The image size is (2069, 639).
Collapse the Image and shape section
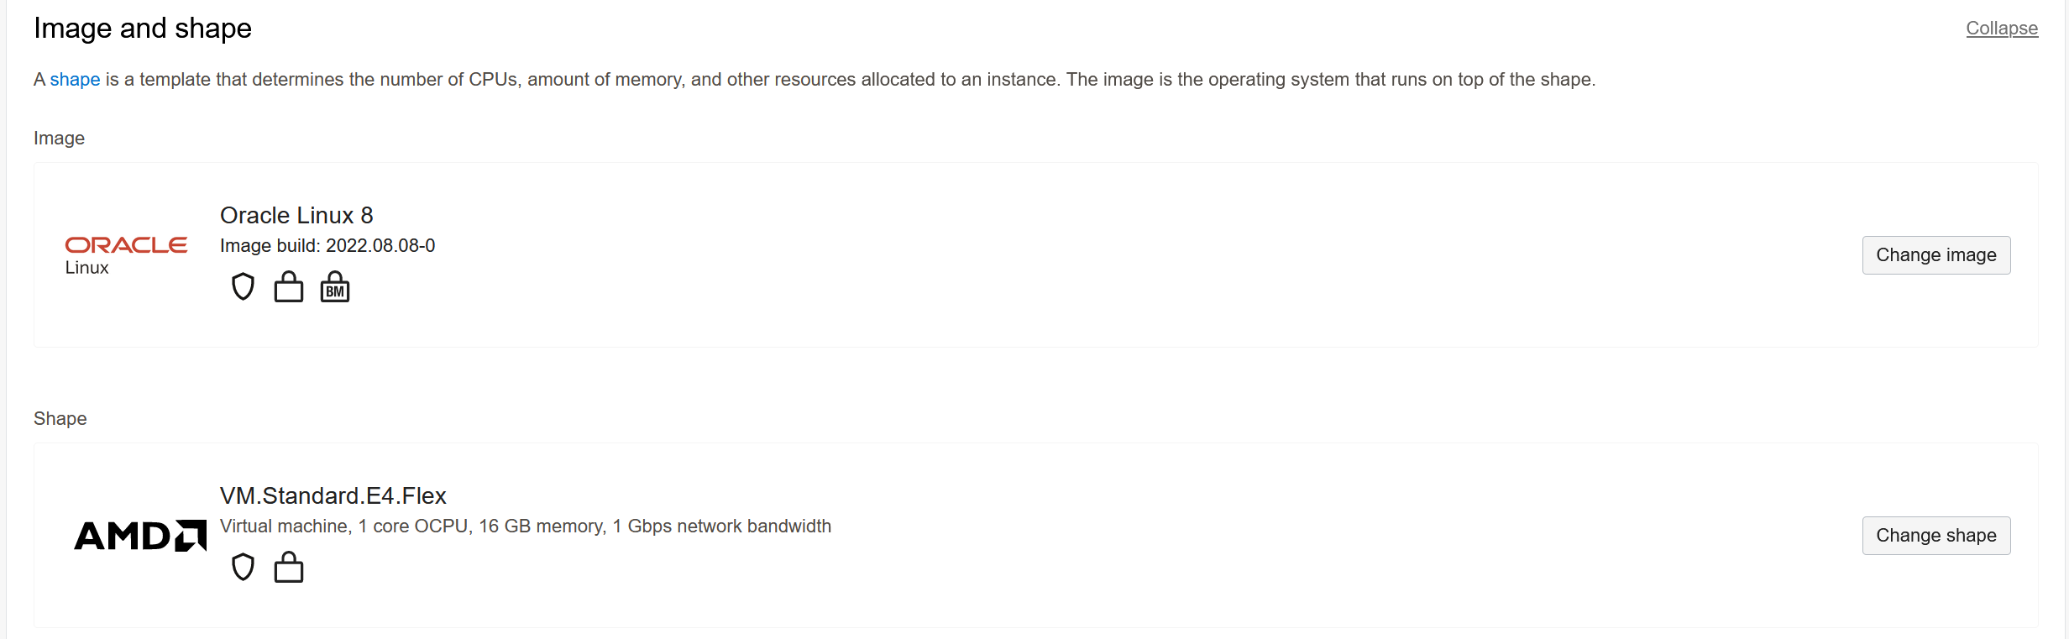coord(2001,28)
